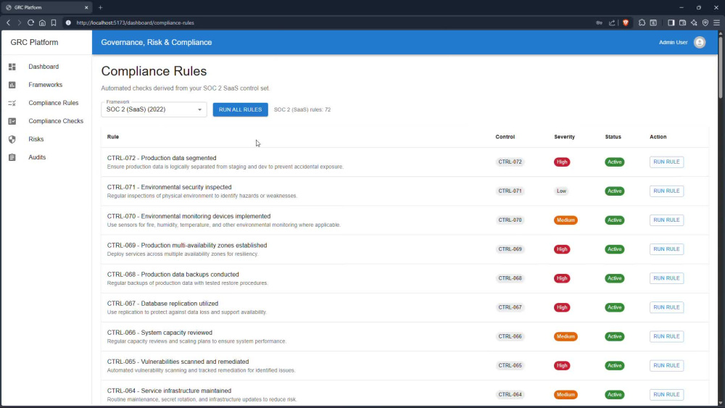Viewport: 725px width, 408px height.
Task: Click the RUN ALL RULES button
Action: pyautogui.click(x=241, y=109)
